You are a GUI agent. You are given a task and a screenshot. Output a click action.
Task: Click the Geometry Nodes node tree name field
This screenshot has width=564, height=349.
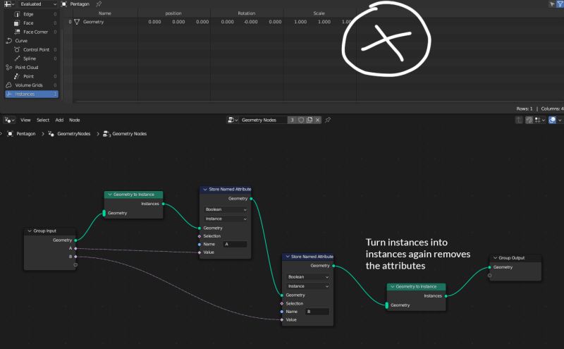263,120
